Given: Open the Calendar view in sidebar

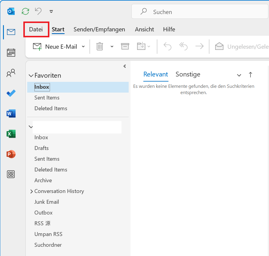Looking at the screenshot, I should tap(11, 53).
